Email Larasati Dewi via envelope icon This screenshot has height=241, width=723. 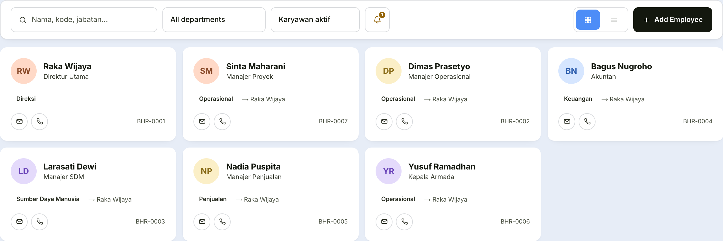pyautogui.click(x=19, y=222)
